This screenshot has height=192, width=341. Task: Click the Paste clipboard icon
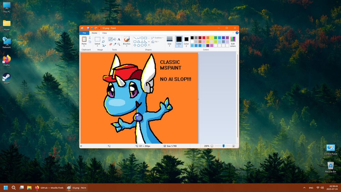click(84, 39)
